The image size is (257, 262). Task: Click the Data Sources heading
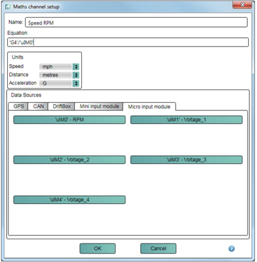(26, 95)
